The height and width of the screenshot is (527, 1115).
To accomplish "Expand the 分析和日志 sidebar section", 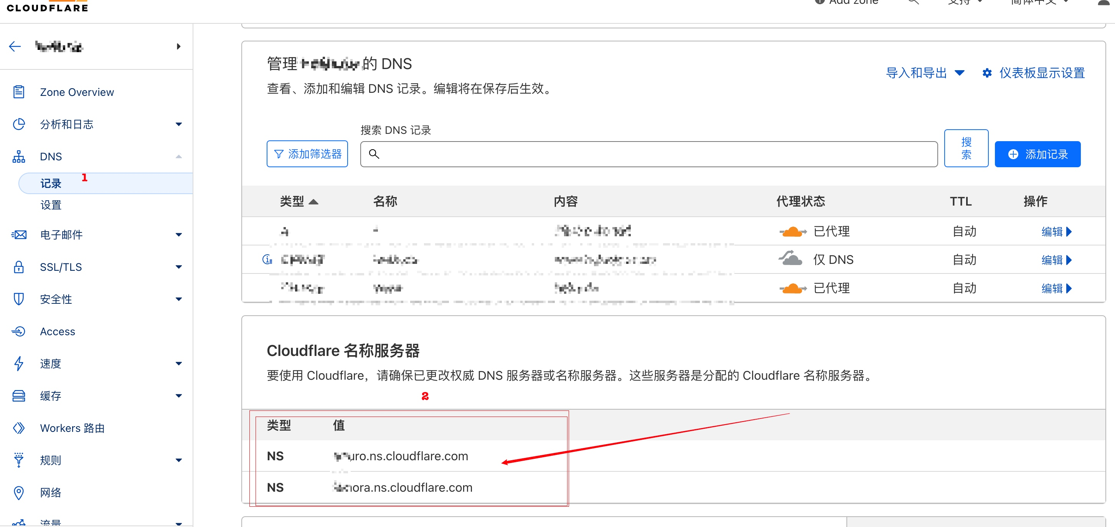I will pos(179,124).
